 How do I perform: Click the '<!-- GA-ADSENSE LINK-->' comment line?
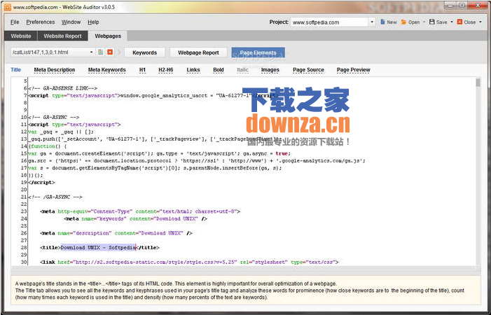point(63,88)
